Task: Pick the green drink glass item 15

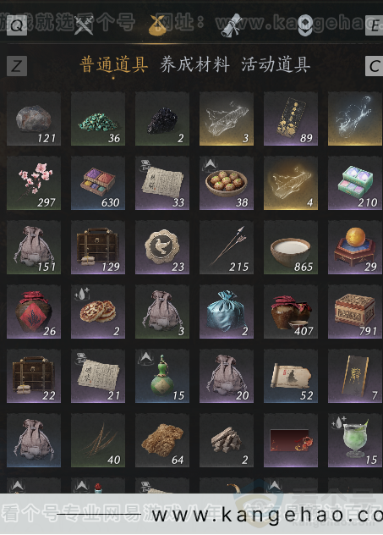Action: [x=355, y=440]
